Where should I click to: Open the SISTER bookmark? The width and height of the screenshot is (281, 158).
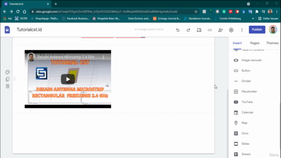click(x=21, y=18)
